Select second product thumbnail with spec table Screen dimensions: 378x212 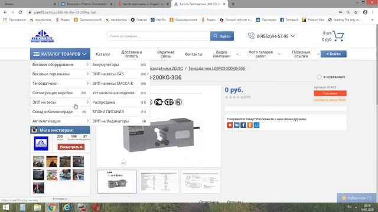coord(159,182)
